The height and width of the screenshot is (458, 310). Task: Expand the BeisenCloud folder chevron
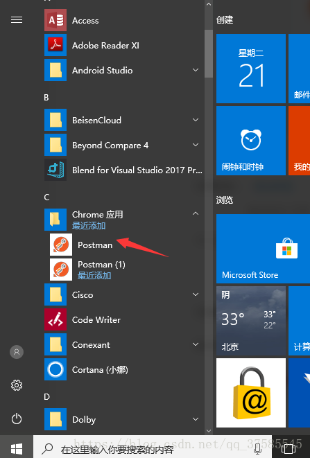(x=196, y=120)
